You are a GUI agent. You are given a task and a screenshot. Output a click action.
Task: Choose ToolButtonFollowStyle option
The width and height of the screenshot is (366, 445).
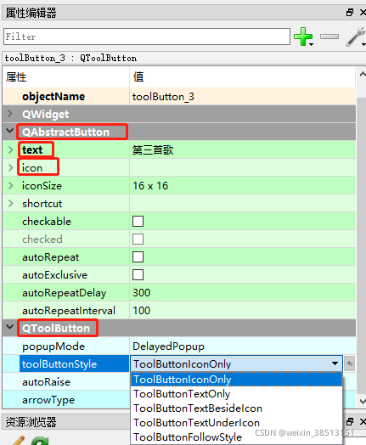point(236,437)
